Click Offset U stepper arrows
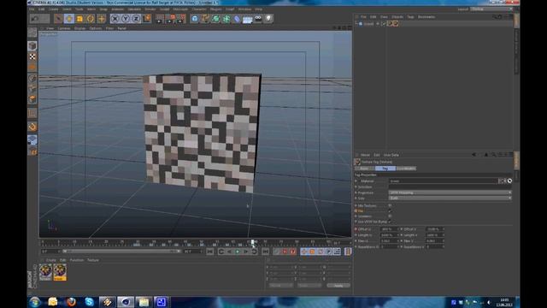The image size is (547, 308). point(397,229)
